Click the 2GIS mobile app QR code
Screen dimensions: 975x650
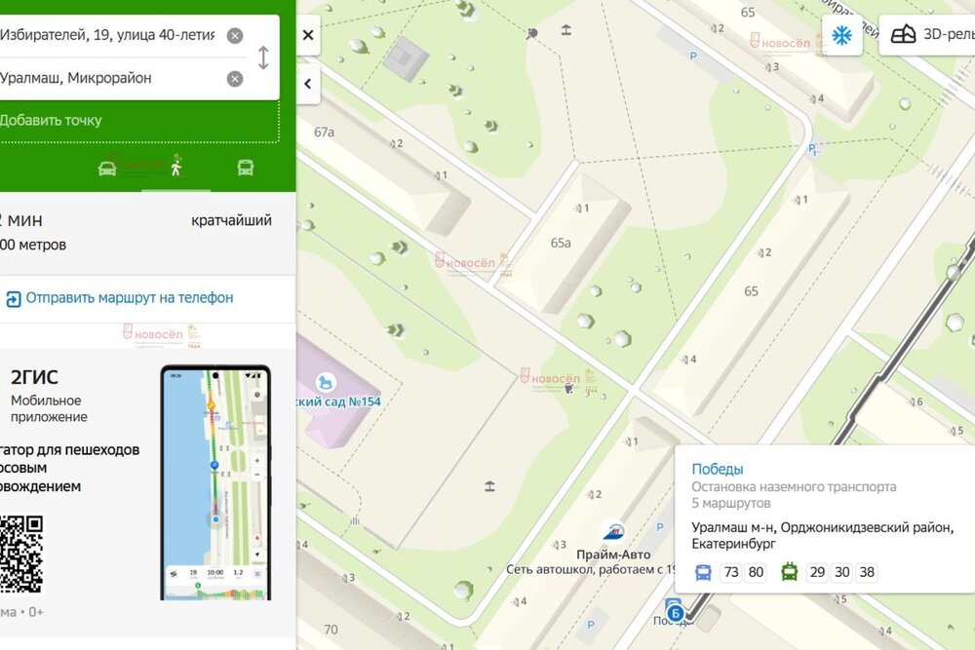[x=20, y=554]
